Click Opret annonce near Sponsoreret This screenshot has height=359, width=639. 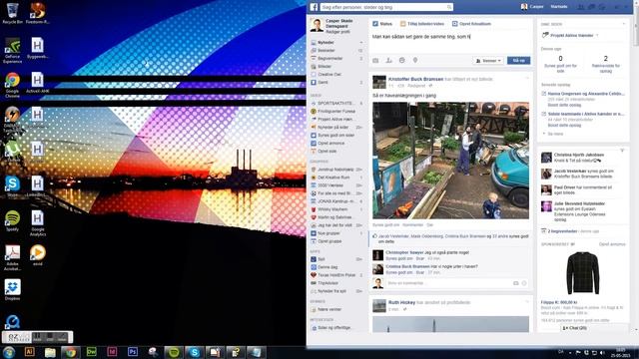coord(612,244)
